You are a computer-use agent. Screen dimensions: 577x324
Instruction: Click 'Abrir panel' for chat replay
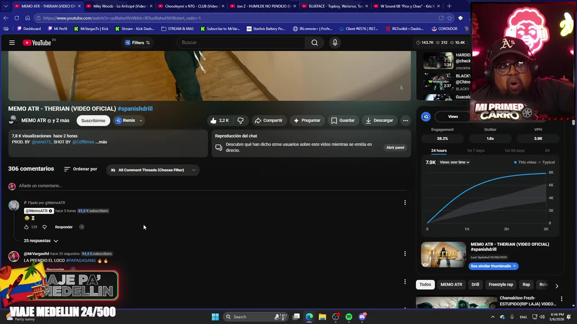click(395, 148)
